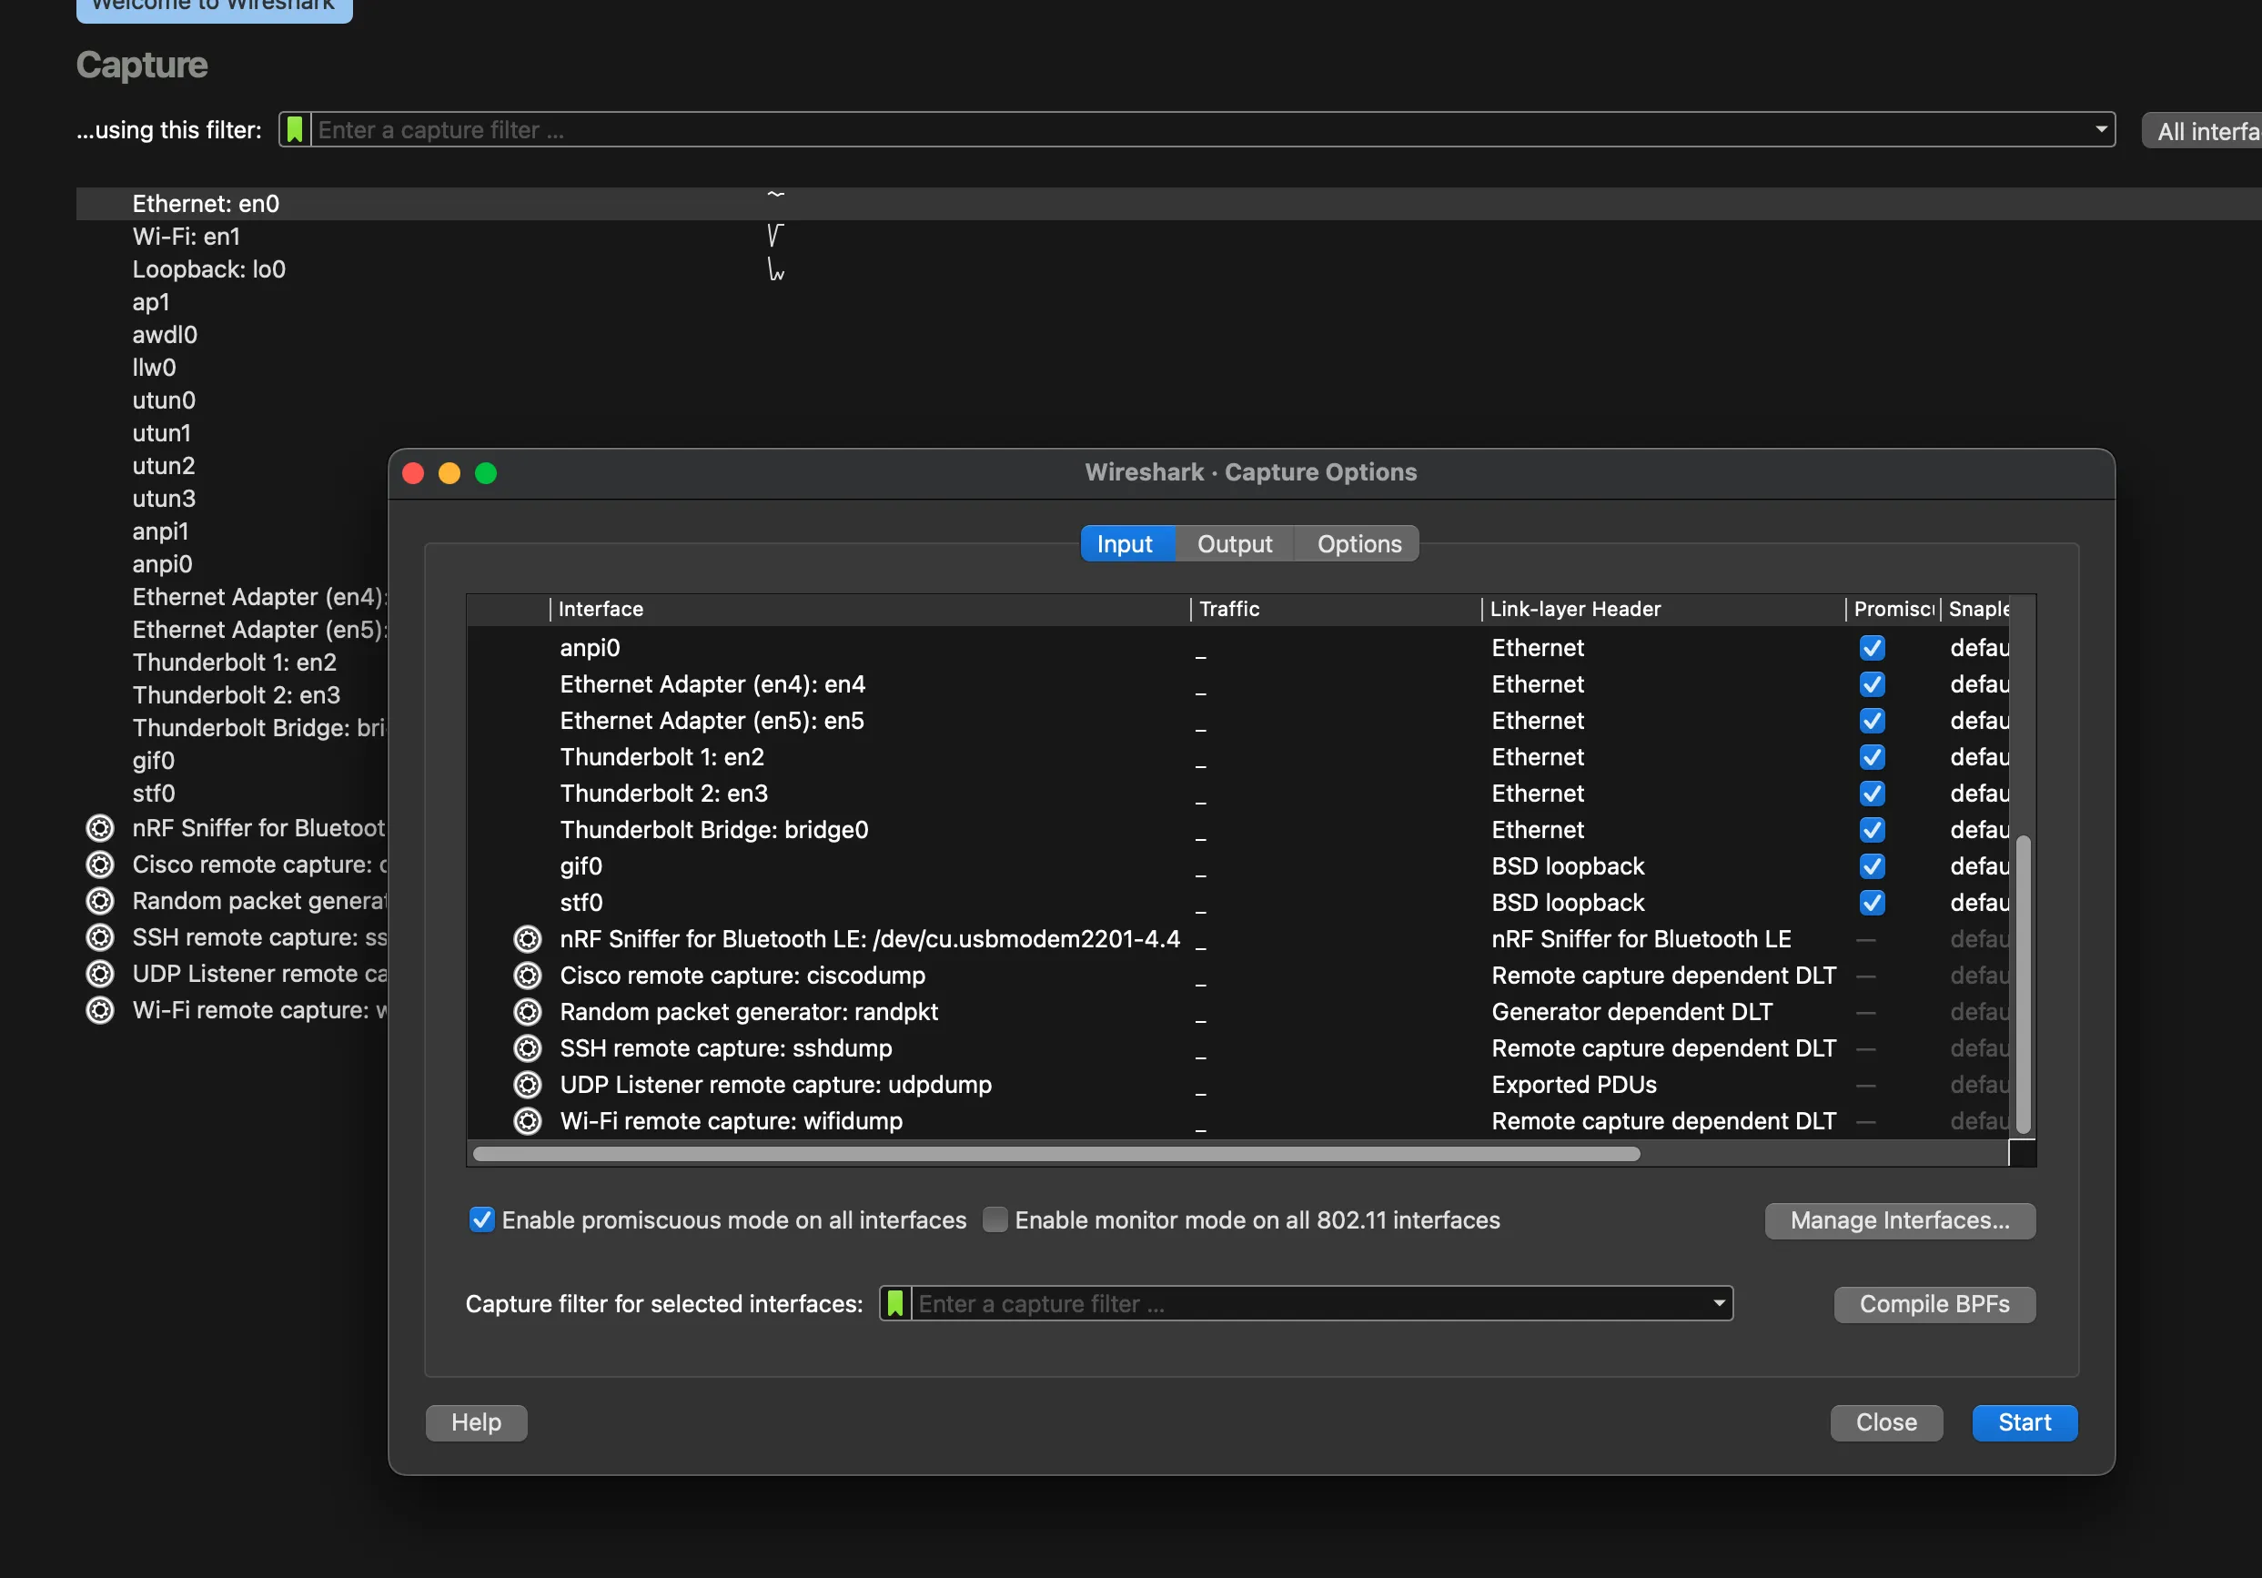Viewport: 2262px width, 1578px height.
Task: Enable monitor mode on all 802.11 interfaces
Action: [x=995, y=1220]
